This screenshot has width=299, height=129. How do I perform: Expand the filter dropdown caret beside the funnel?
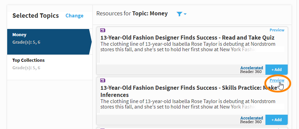[185, 14]
